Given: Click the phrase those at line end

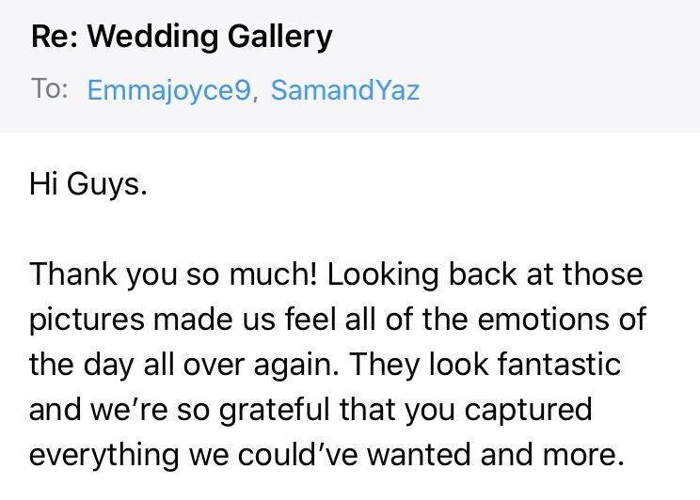Looking at the screenshot, I should coord(603,273).
